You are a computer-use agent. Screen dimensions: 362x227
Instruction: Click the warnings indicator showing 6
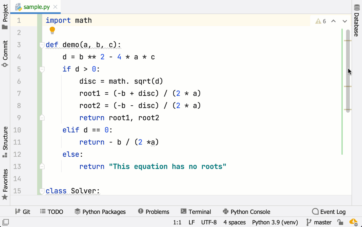[x=321, y=21]
